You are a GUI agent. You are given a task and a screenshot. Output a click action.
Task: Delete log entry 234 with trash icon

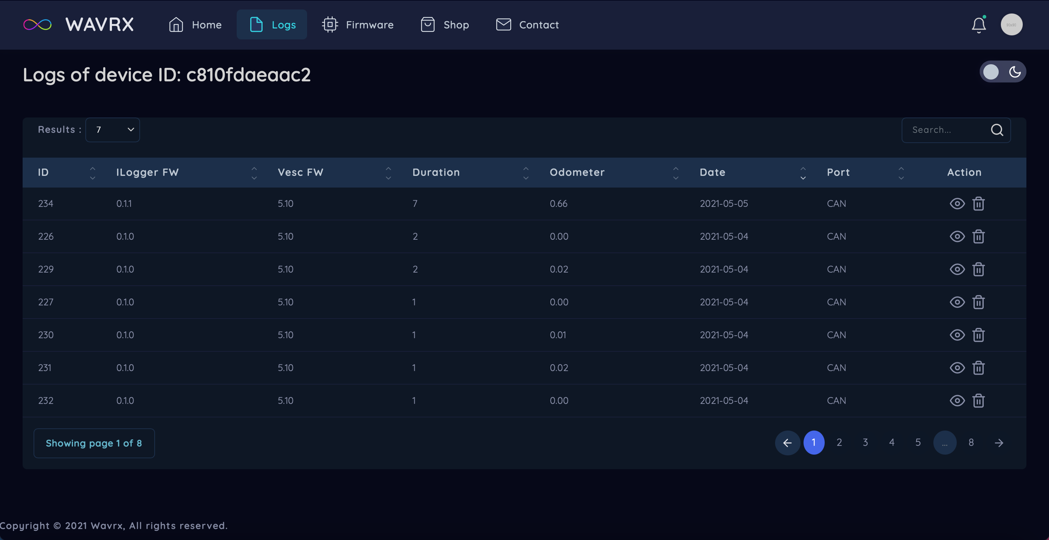click(978, 204)
